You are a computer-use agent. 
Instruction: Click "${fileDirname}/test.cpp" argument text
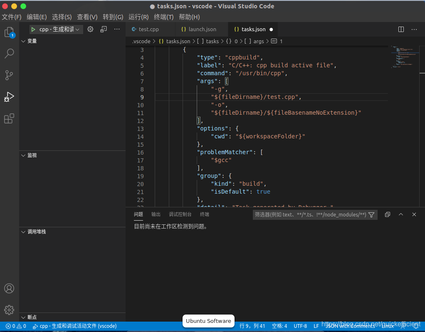pyautogui.click(x=255, y=97)
